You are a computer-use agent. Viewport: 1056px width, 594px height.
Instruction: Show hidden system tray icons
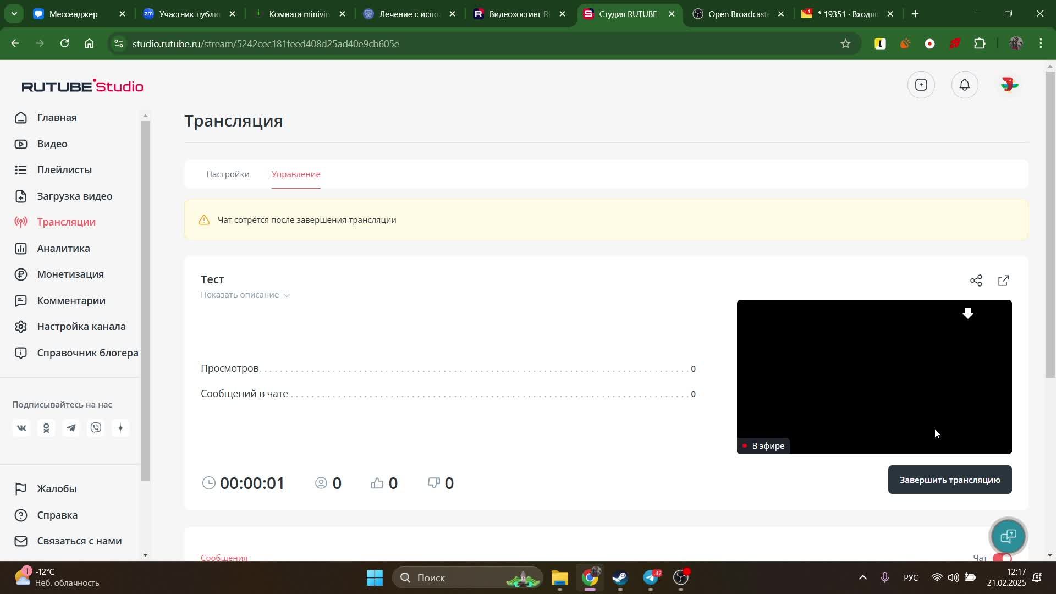[x=862, y=577]
